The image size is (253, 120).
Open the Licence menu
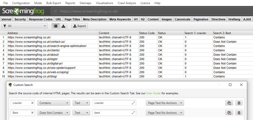click(x=145, y=3)
